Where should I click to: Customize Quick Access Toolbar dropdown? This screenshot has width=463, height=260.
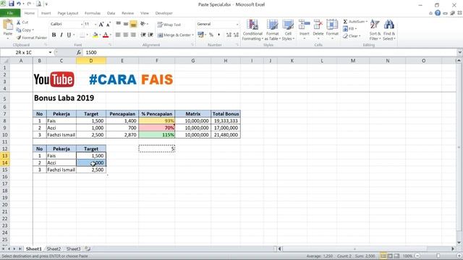pos(46,4)
